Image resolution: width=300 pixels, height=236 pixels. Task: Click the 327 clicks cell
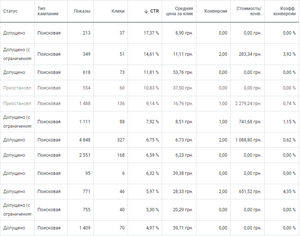[x=121, y=140]
